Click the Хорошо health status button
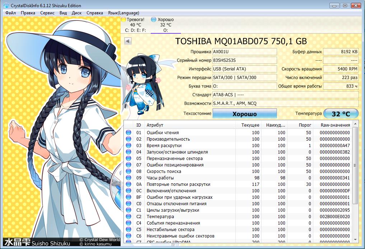This screenshot has width=365, height=249. [245, 114]
